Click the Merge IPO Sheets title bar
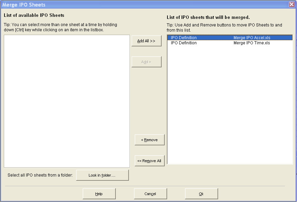 click(x=138, y=4)
